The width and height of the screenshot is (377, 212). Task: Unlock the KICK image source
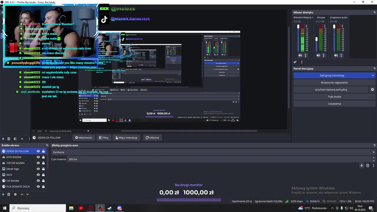click(43, 175)
